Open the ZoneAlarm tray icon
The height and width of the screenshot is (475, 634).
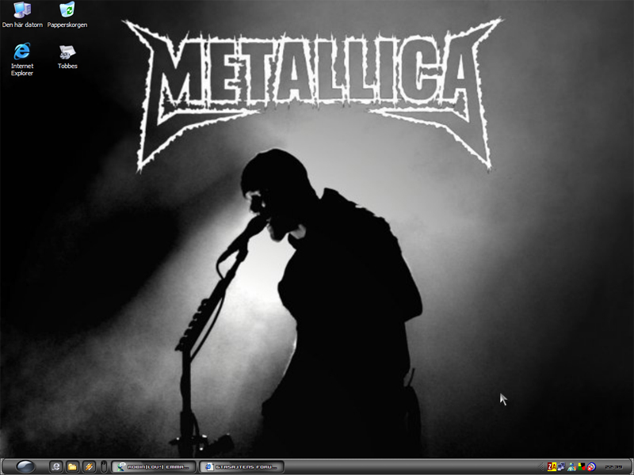pyautogui.click(x=552, y=467)
